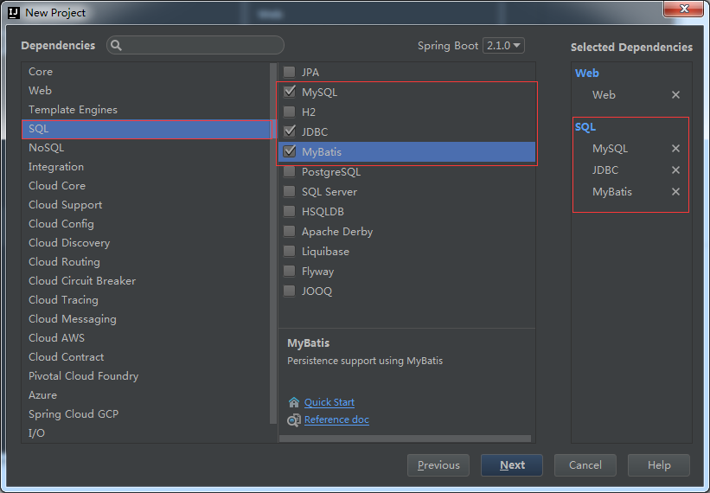
Task: Remove MyBatis using its X icon
Action: 675,192
